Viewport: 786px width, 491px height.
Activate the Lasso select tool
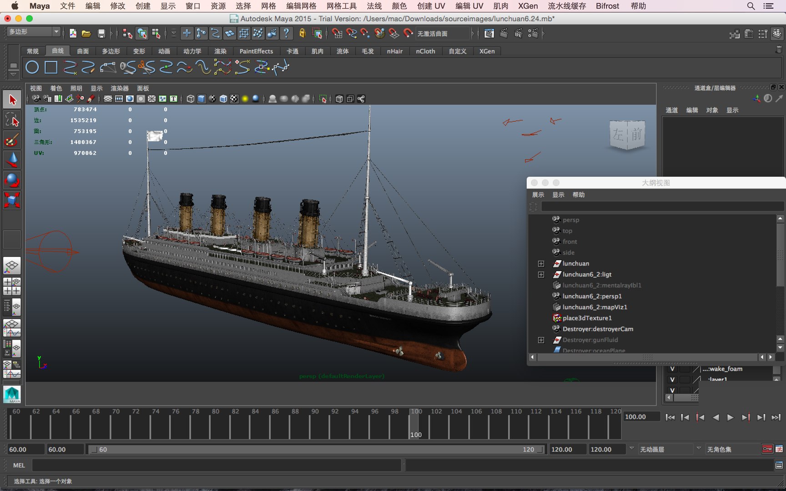click(x=12, y=120)
